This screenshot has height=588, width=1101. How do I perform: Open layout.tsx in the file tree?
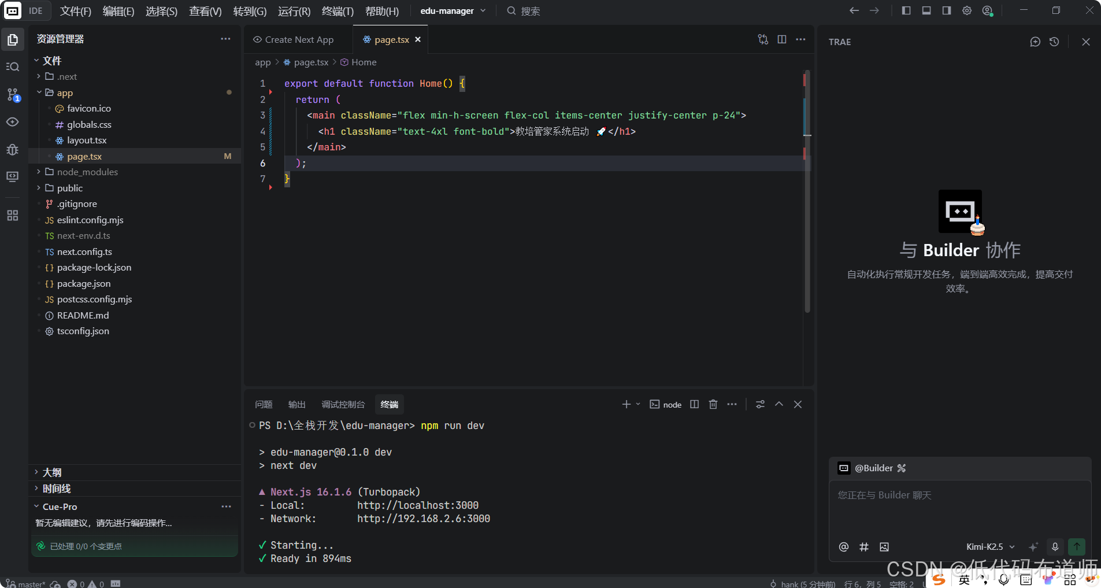click(87, 140)
